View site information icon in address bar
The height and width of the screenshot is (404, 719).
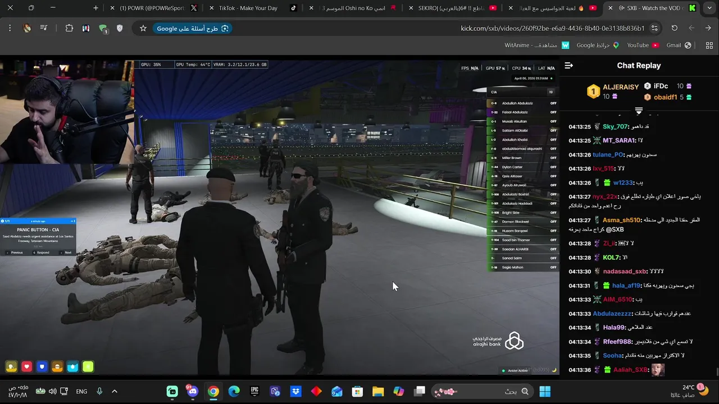pos(654,28)
